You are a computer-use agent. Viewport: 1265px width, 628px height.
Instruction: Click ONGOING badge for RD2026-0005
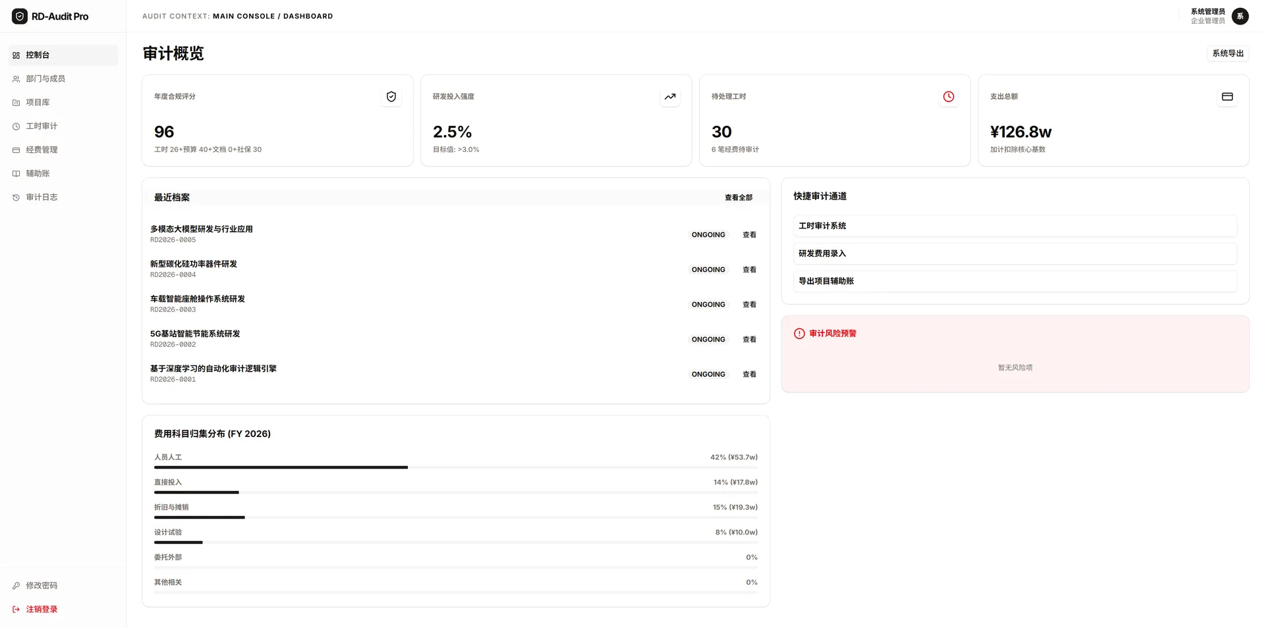click(x=708, y=235)
